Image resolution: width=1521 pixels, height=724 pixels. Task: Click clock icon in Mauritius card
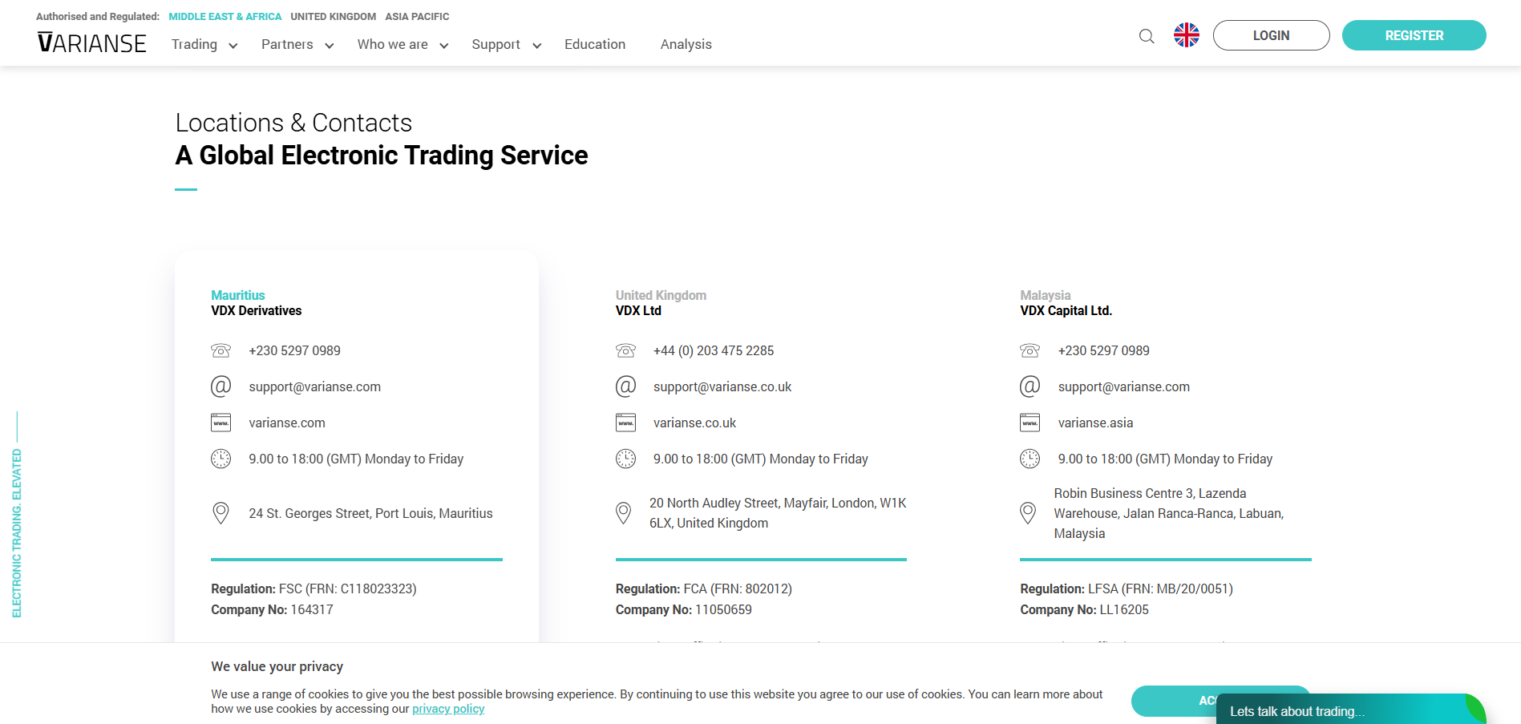tap(220, 459)
